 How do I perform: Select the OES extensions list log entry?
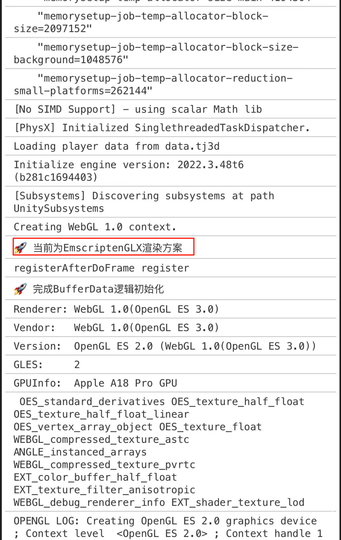(170, 452)
